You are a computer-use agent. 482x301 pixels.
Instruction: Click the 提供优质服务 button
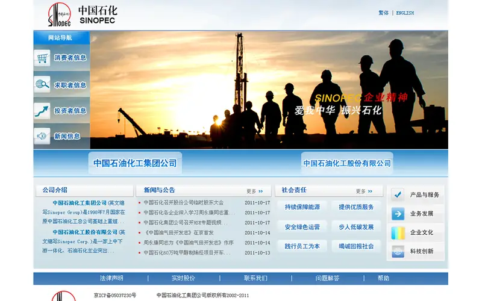click(x=356, y=207)
